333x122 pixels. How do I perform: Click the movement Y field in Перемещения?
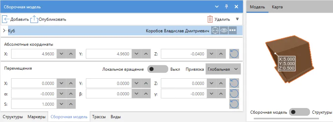click(x=109, y=83)
